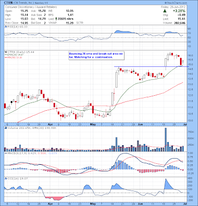198x206 pixels.
Task: Click the P/E value 10.95
Action: [x=70, y=11]
